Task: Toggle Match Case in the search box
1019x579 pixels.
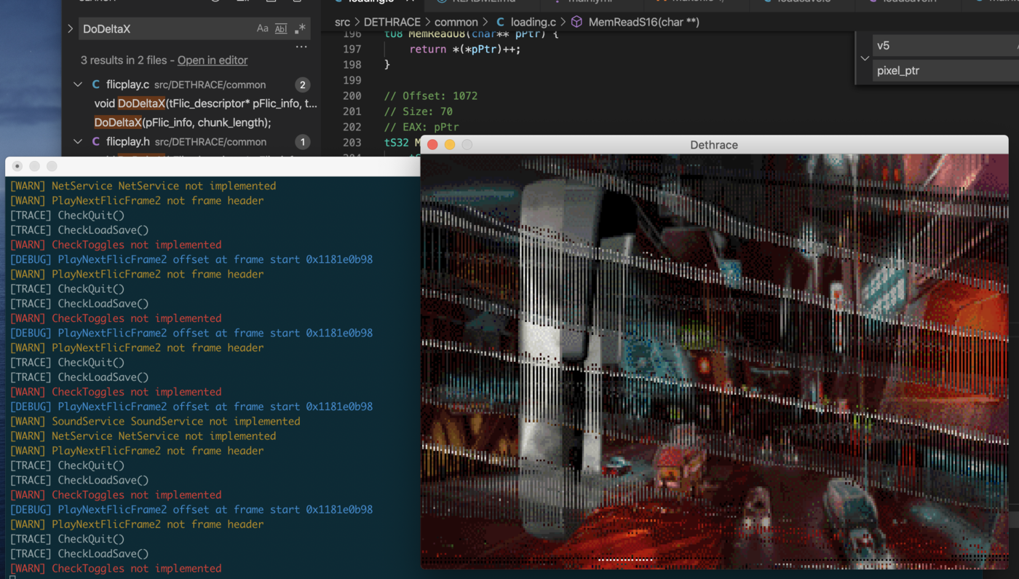Action: (x=262, y=29)
